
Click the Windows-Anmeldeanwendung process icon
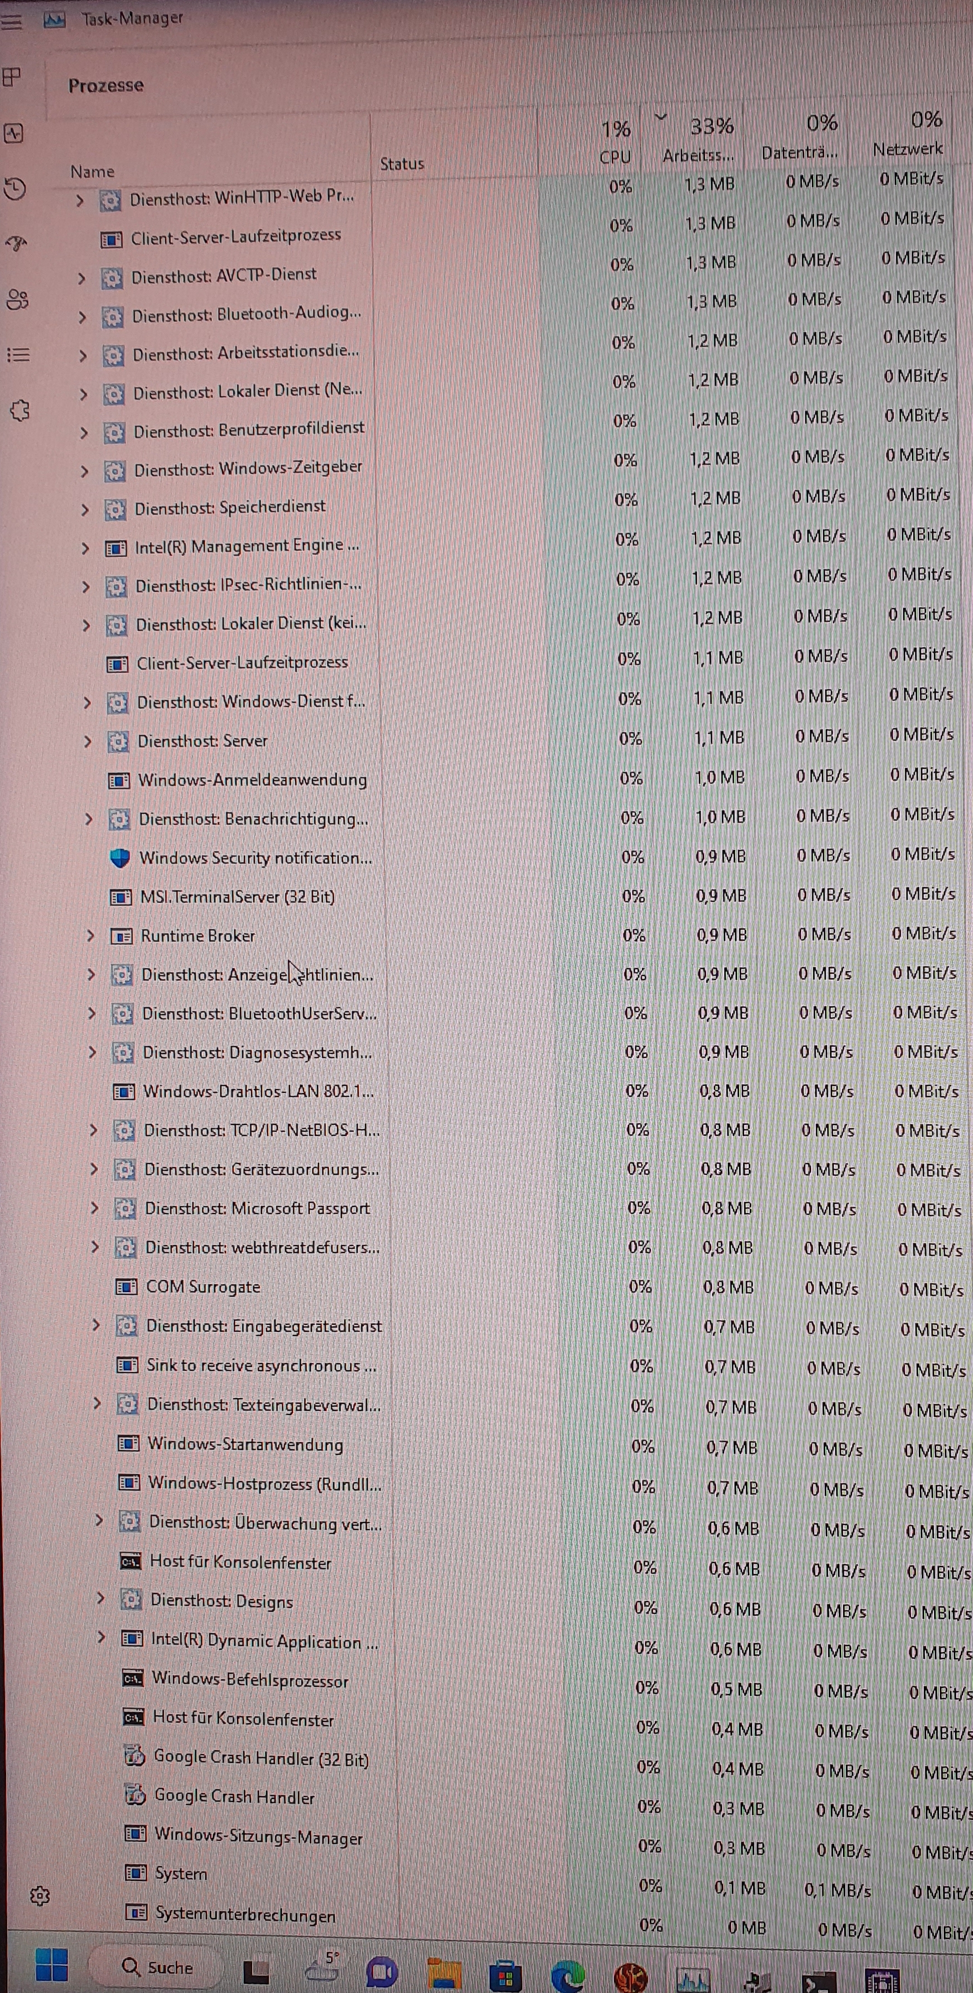click(x=118, y=781)
